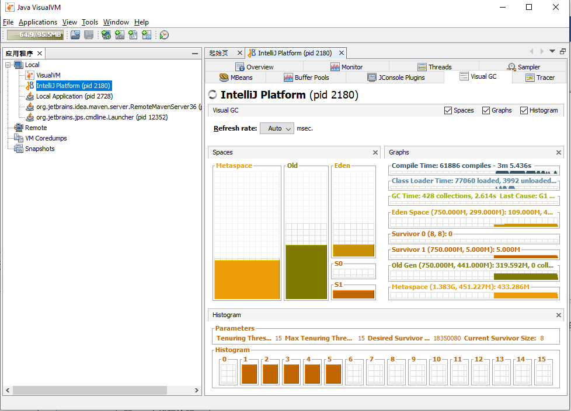Click the Metaspace usage bar in Spaces
The height and width of the screenshot is (411, 571).
point(247,279)
